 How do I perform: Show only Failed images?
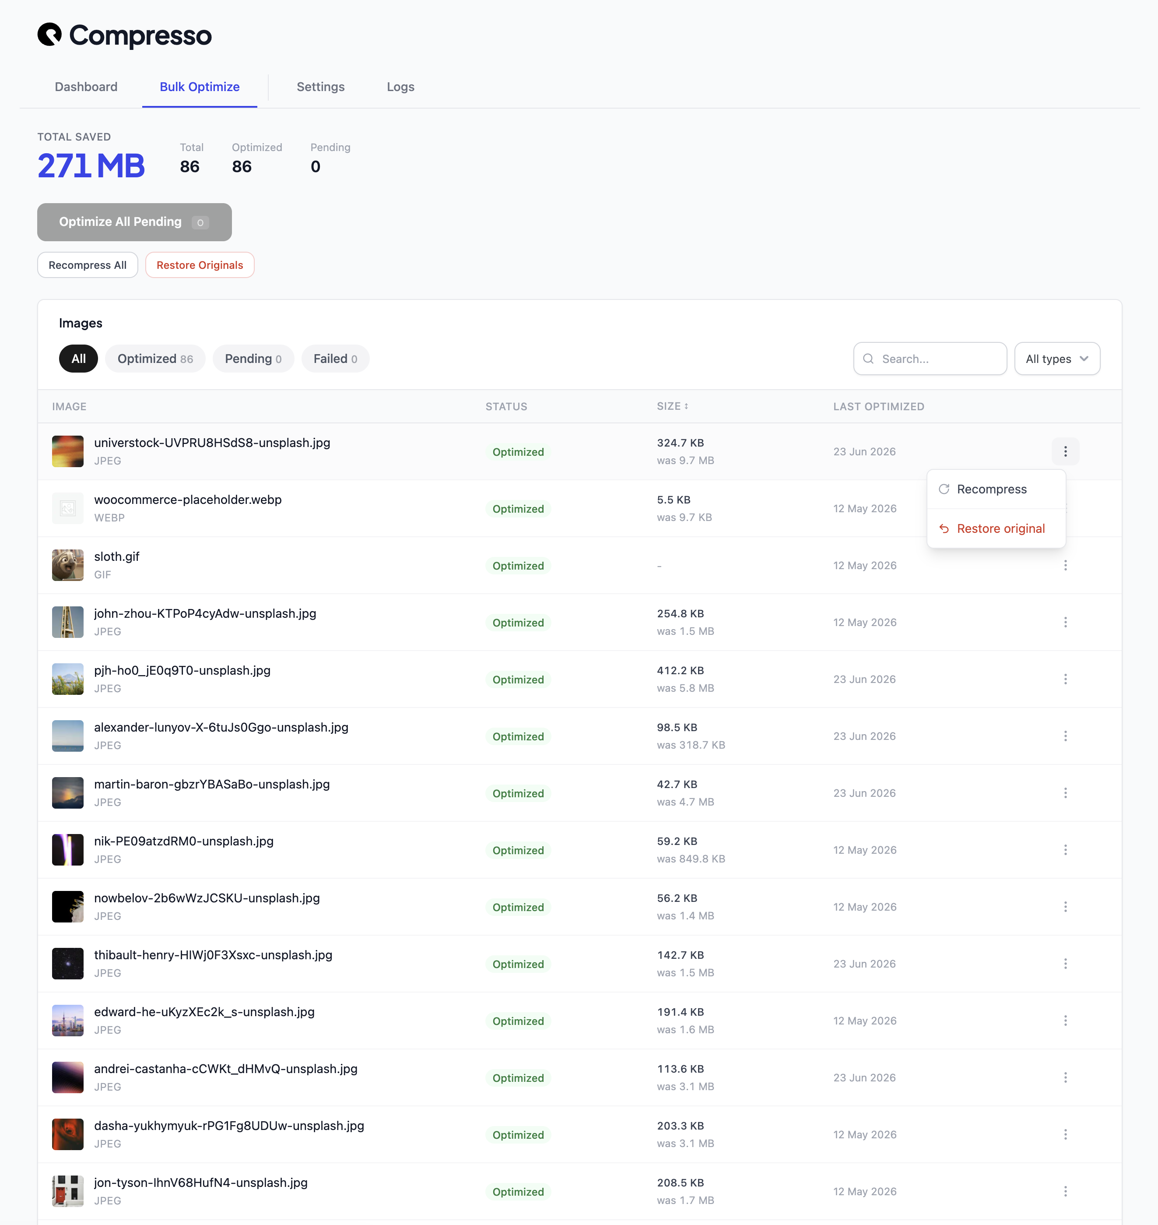[335, 358]
